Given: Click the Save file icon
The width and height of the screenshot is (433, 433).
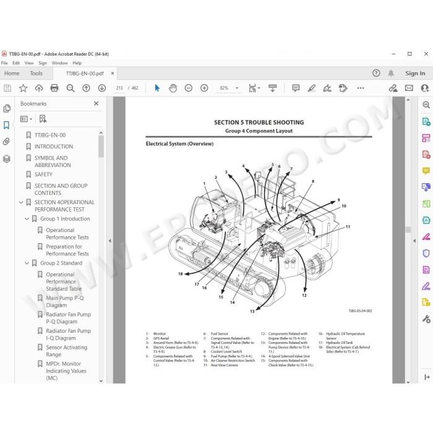Looking at the screenshot, I should pyautogui.click(x=7, y=88).
